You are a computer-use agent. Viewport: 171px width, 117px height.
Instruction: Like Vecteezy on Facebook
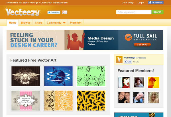pyautogui.click(x=128, y=62)
